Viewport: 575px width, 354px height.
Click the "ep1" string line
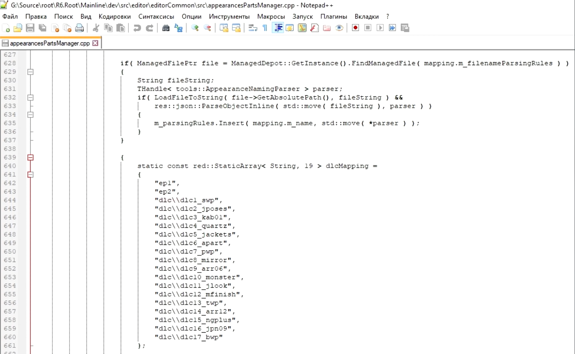tap(167, 183)
